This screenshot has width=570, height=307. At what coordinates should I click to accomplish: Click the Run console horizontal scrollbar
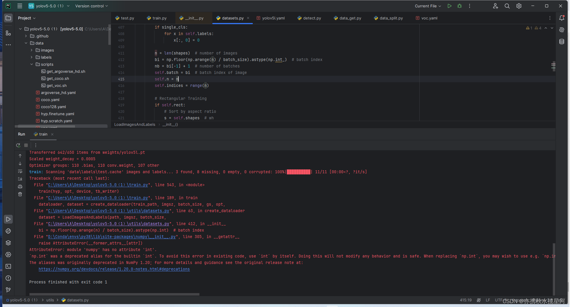pyautogui.click(x=114, y=294)
